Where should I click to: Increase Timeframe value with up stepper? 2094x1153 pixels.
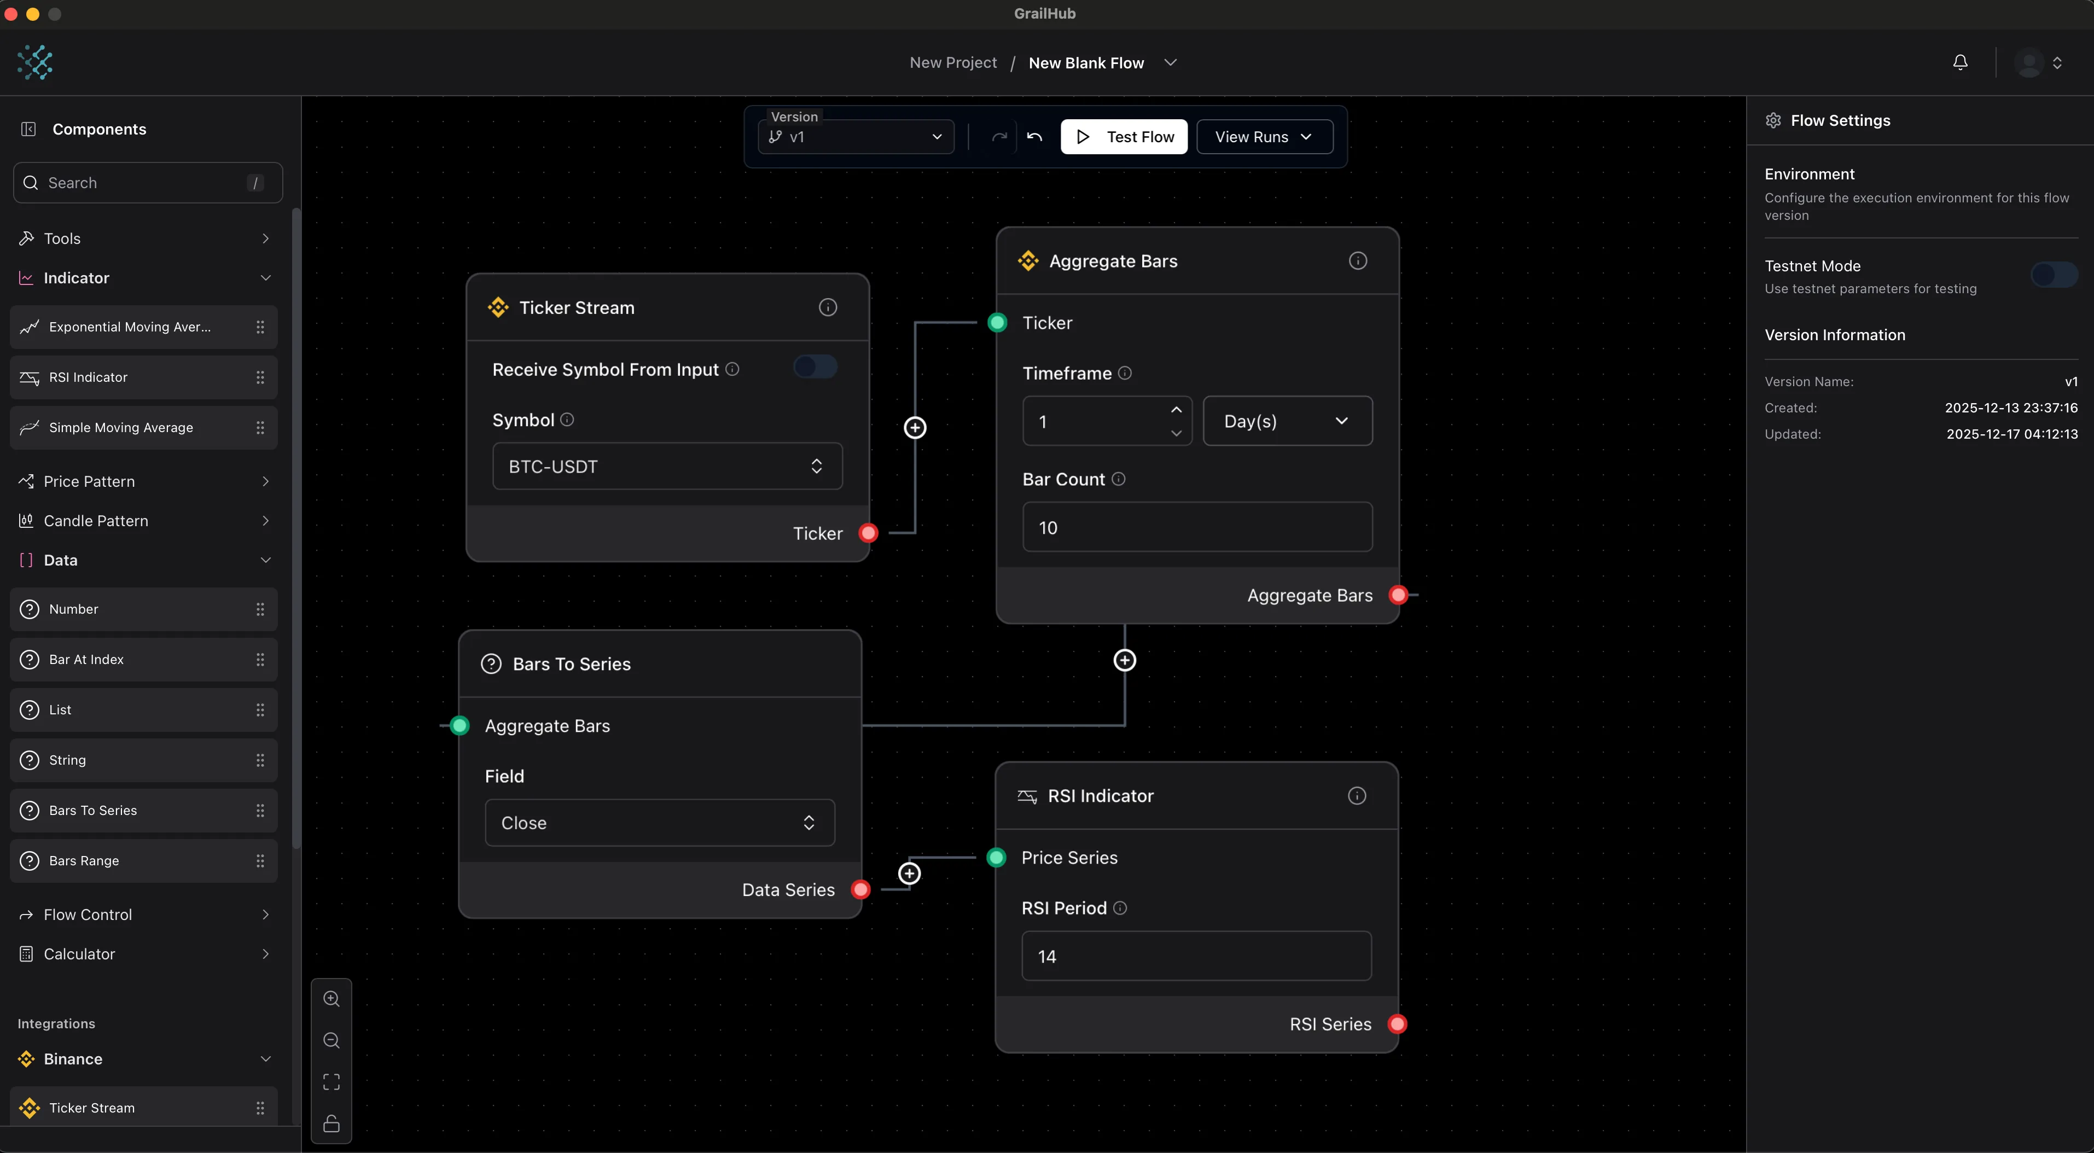point(1176,410)
